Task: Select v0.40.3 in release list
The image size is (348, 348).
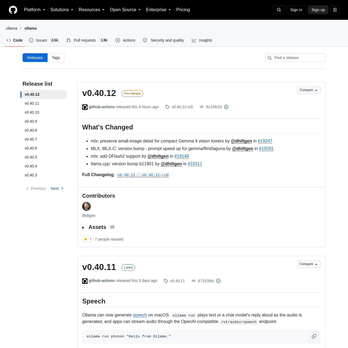Action: point(45,175)
